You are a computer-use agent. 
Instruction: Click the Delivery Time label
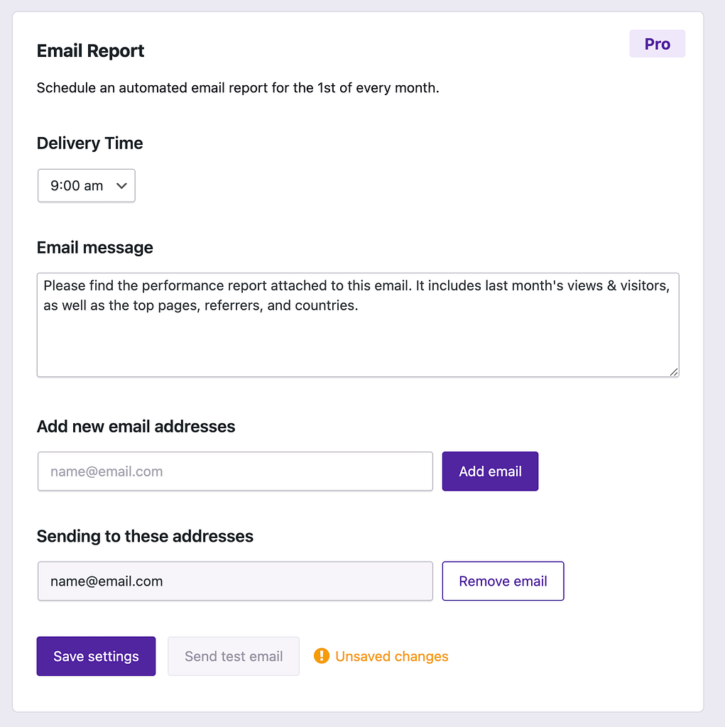[x=90, y=143]
